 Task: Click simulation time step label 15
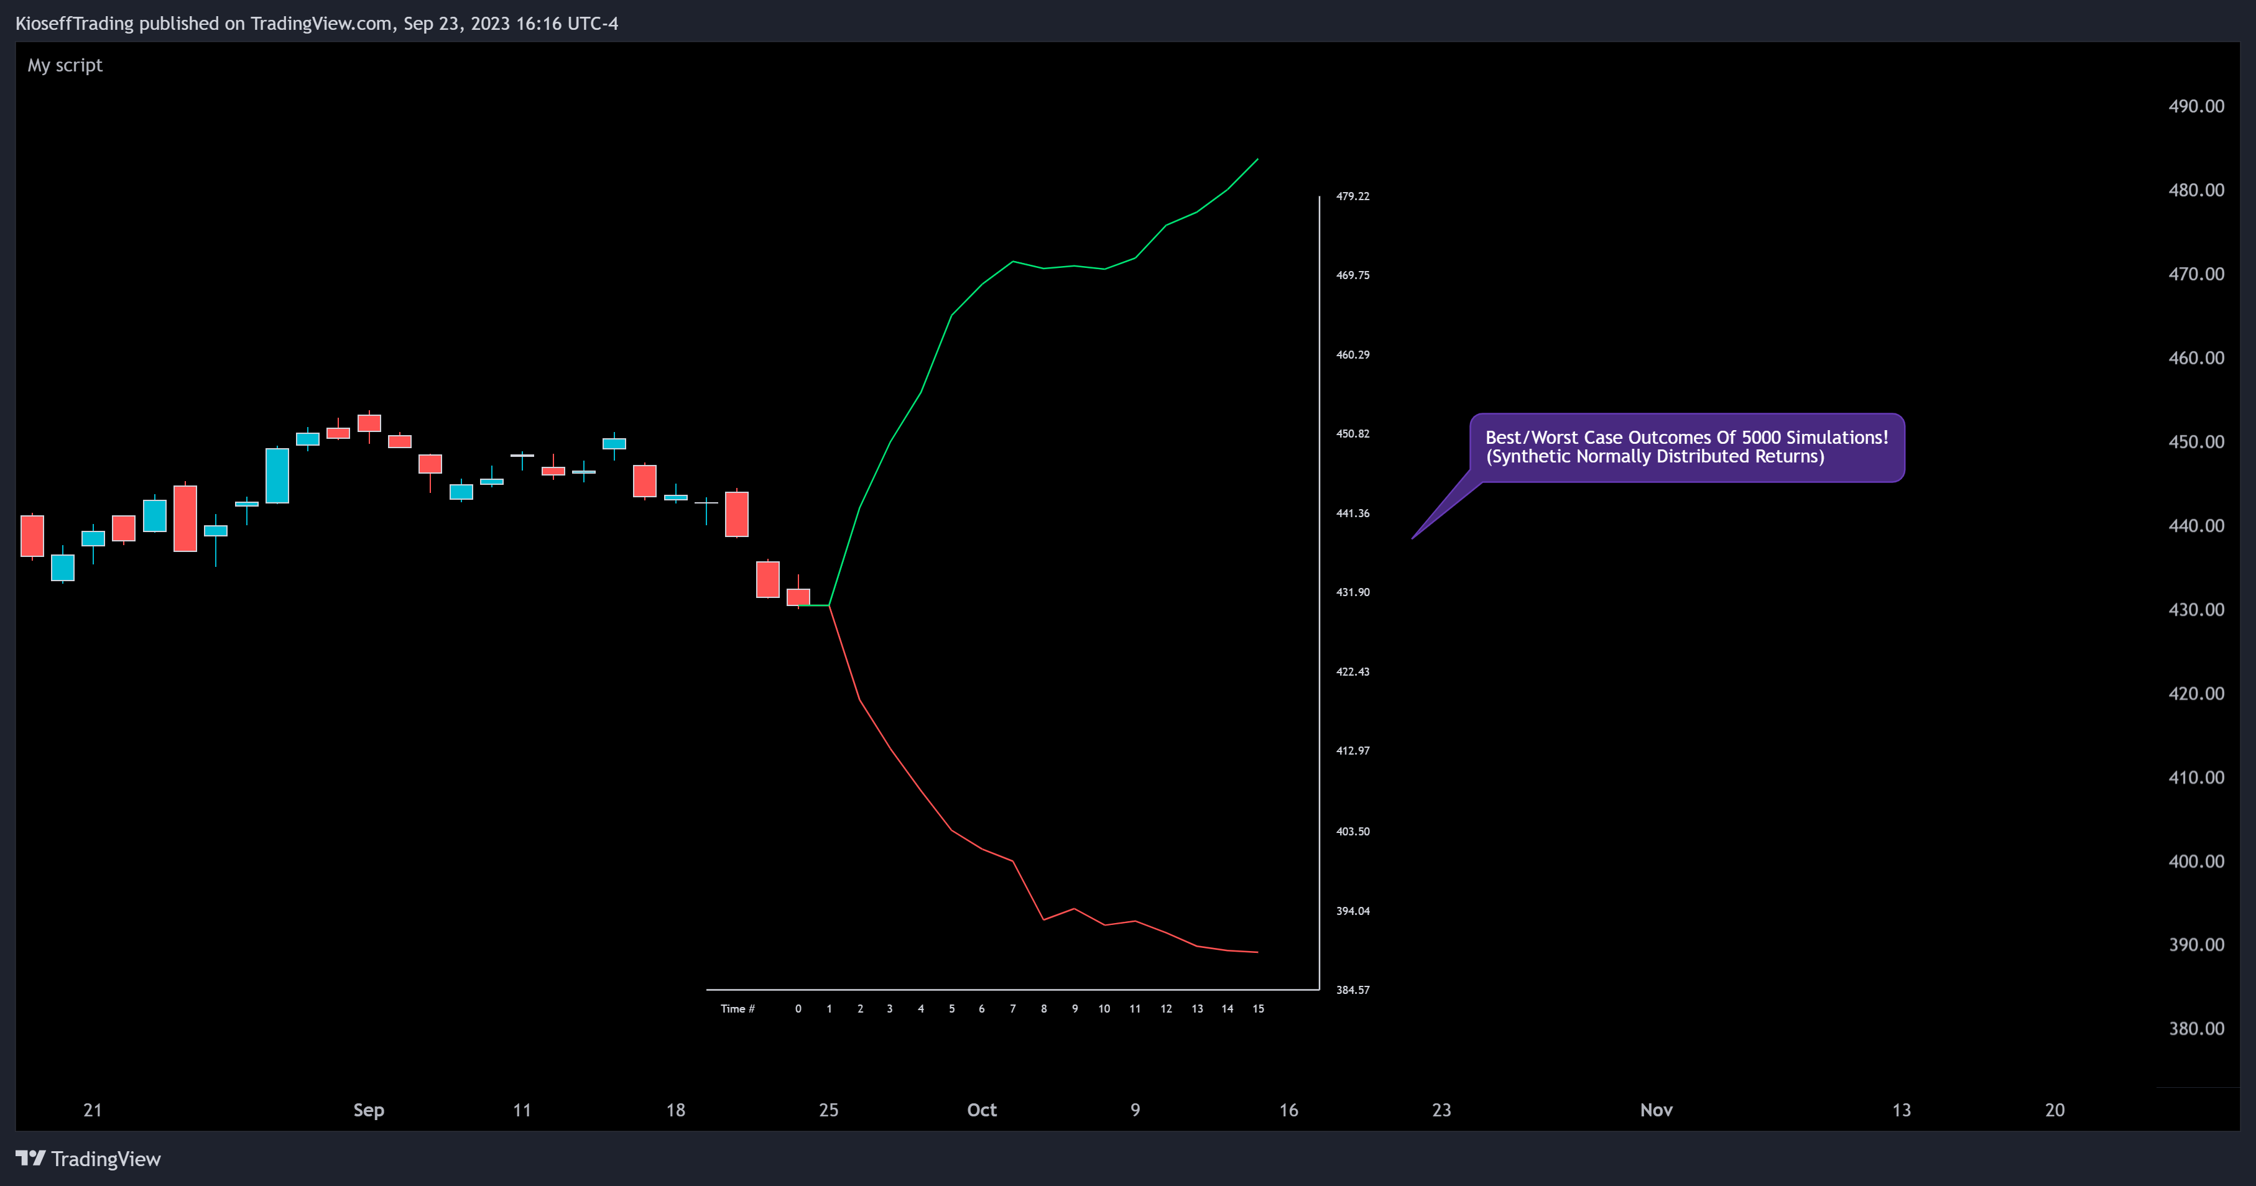point(1259,1009)
